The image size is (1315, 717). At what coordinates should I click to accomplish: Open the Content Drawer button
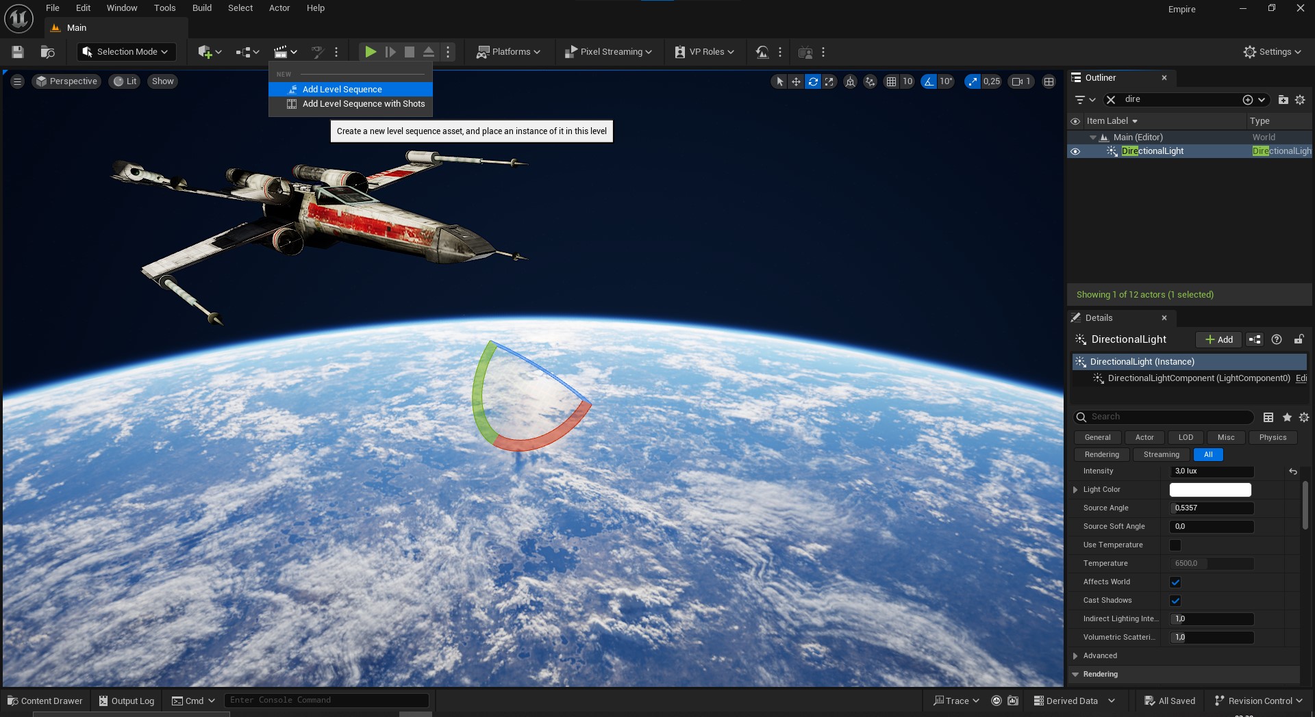[45, 701]
